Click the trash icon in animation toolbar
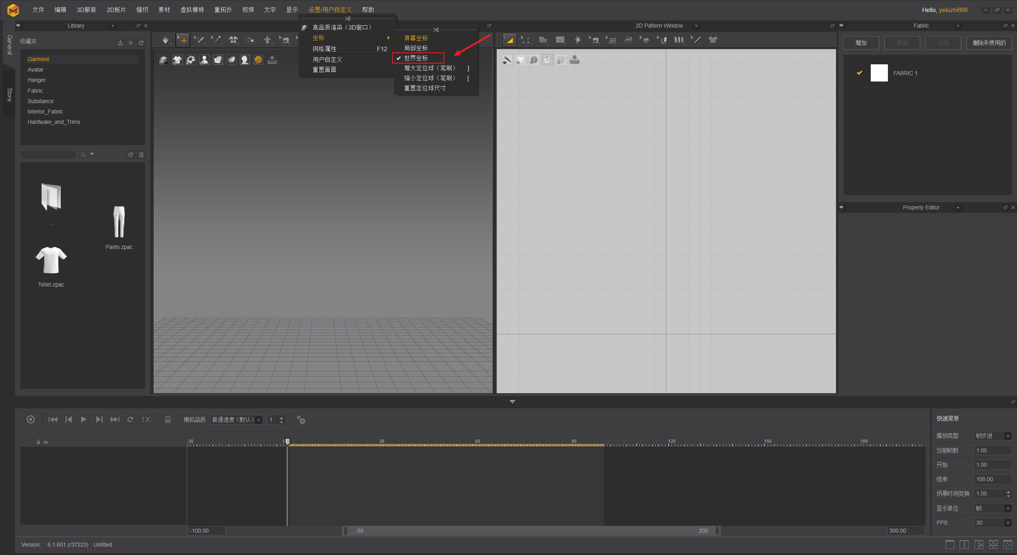 click(167, 419)
